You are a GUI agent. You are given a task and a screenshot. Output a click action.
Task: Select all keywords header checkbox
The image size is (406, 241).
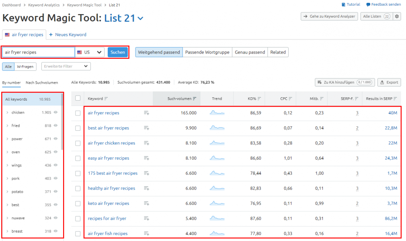78,98
